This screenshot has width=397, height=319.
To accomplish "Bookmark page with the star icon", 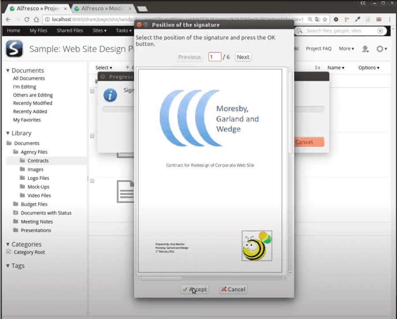I will point(325,19).
